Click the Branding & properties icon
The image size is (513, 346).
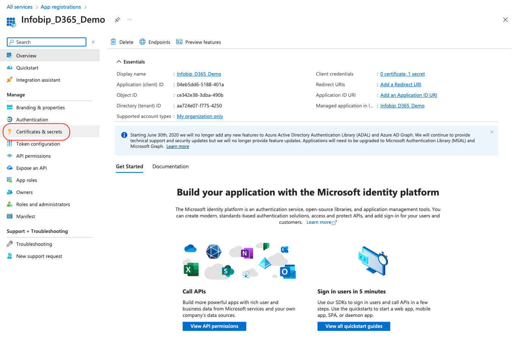click(x=9, y=107)
